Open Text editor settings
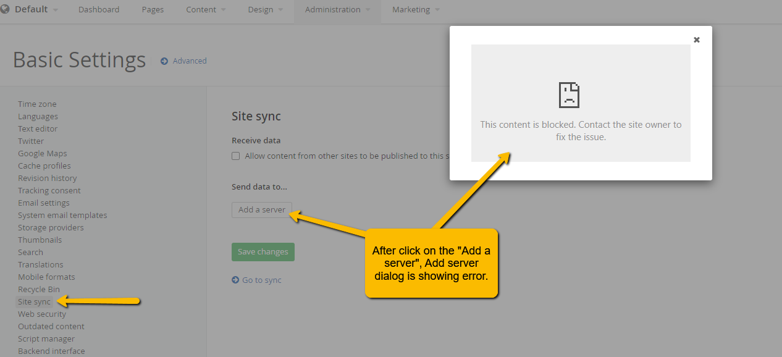This screenshot has height=357, width=782. pos(38,129)
